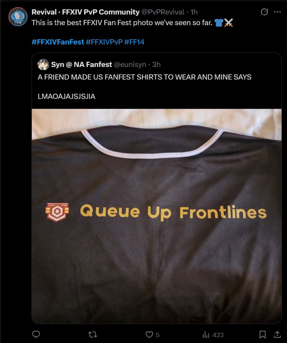Open the 1h post timestamp

[x=194, y=12]
